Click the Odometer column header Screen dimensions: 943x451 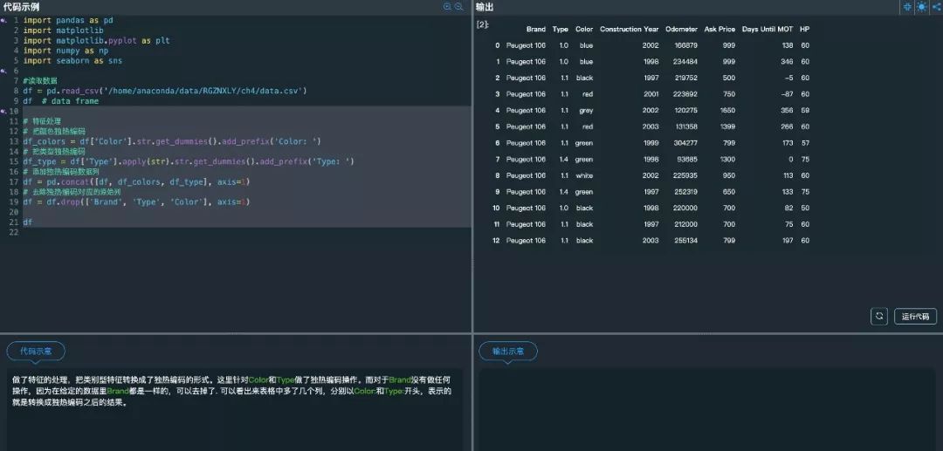(681, 29)
